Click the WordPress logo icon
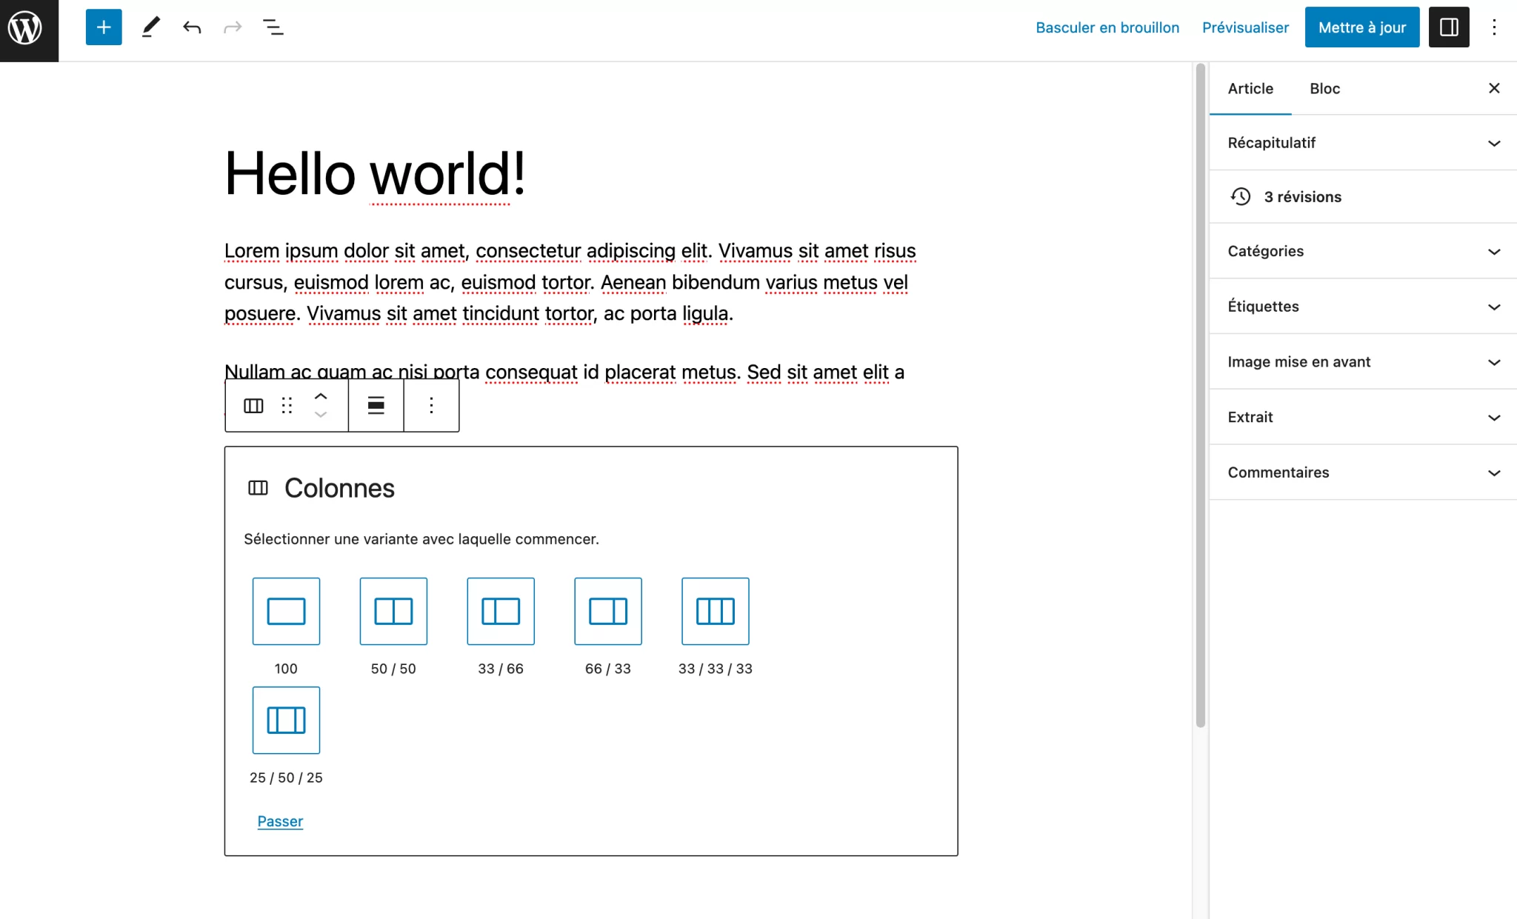This screenshot has height=919, width=1517. (26, 28)
